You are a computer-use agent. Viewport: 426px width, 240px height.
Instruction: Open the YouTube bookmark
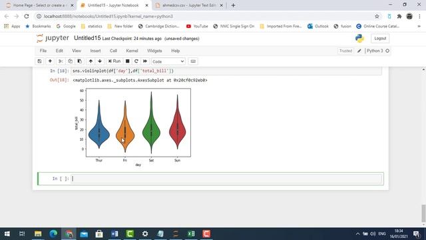click(x=197, y=26)
